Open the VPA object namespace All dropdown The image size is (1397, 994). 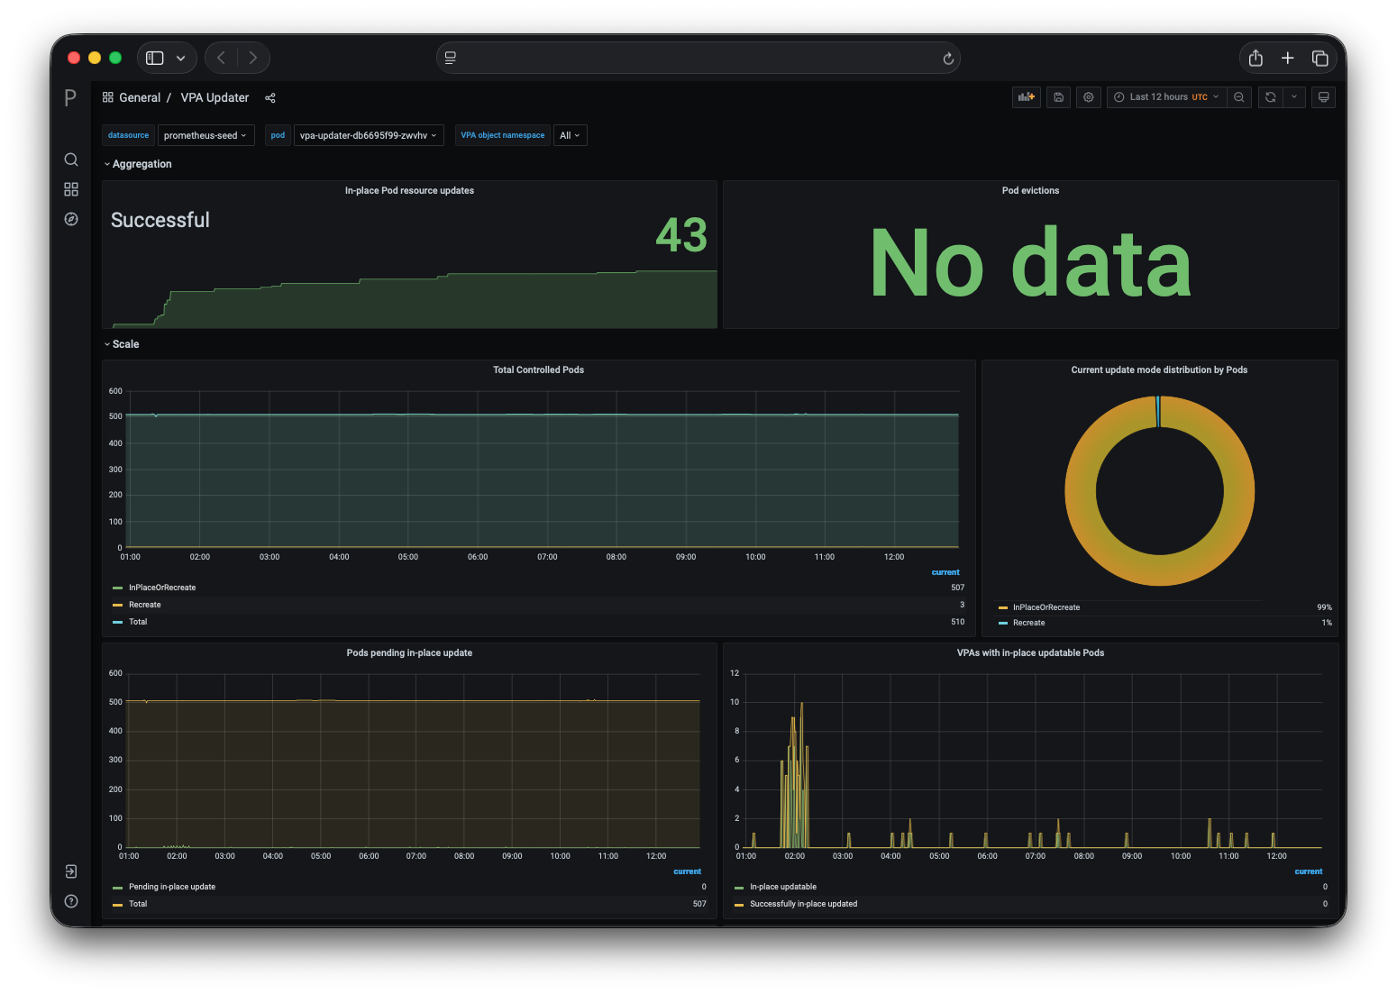point(571,135)
